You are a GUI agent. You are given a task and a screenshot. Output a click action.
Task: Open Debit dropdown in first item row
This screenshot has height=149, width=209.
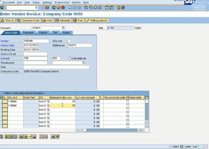(x=48, y=102)
